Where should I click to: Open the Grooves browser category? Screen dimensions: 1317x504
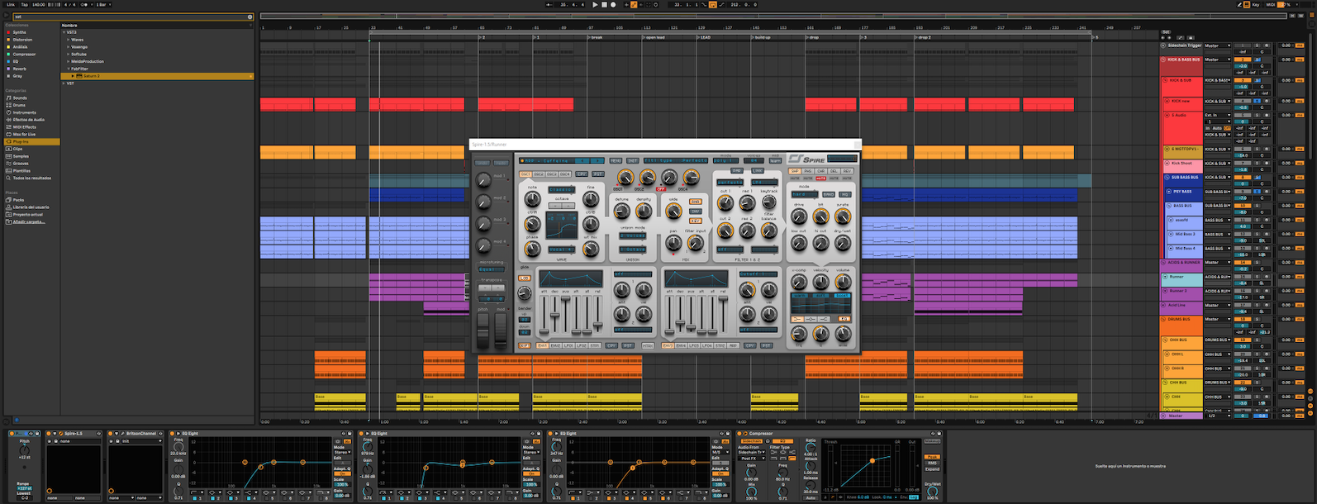[21, 164]
